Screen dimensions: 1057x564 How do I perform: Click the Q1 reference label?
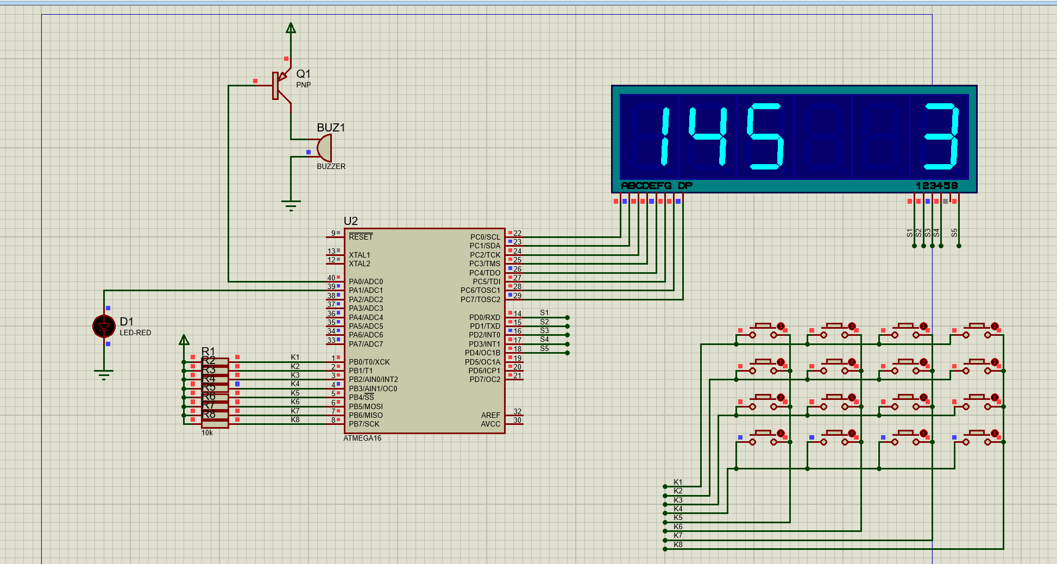pos(303,74)
